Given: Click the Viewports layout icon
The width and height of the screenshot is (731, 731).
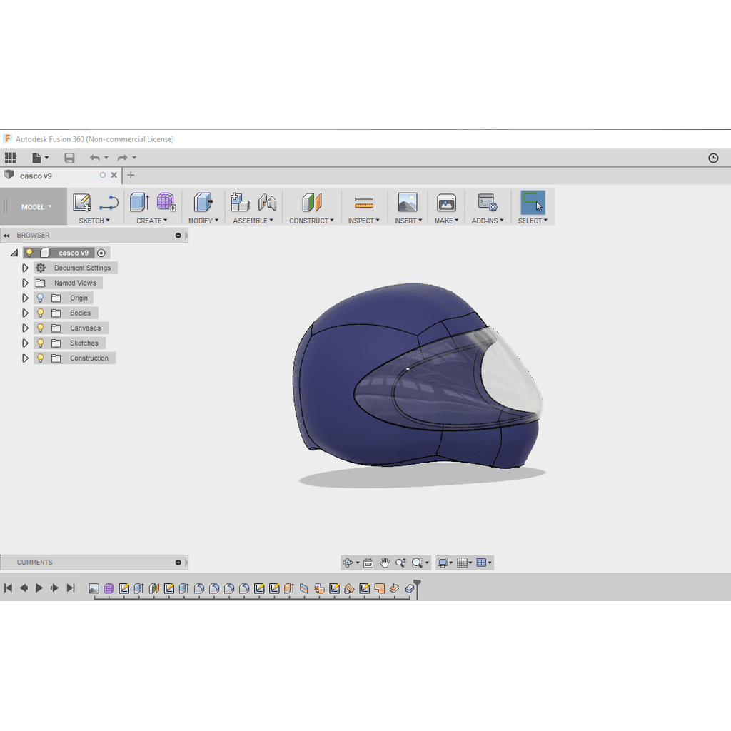Looking at the screenshot, I should point(482,563).
